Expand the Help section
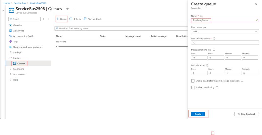 point(11,80)
